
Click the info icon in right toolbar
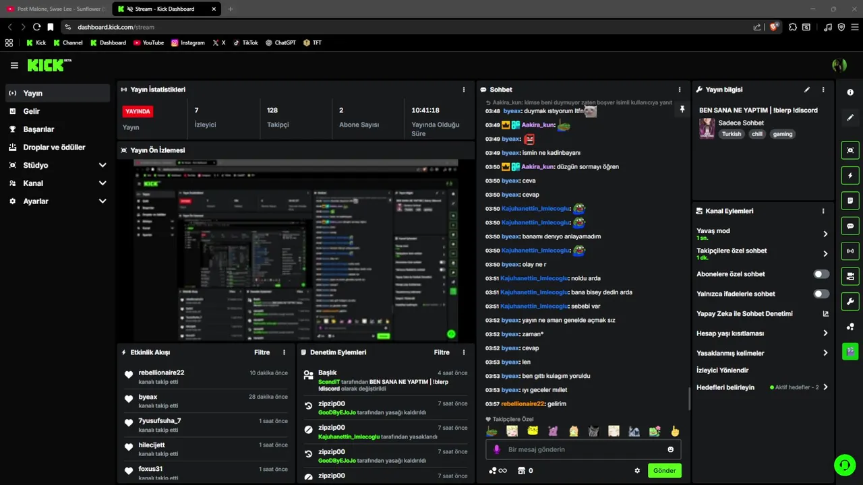pos(850,92)
